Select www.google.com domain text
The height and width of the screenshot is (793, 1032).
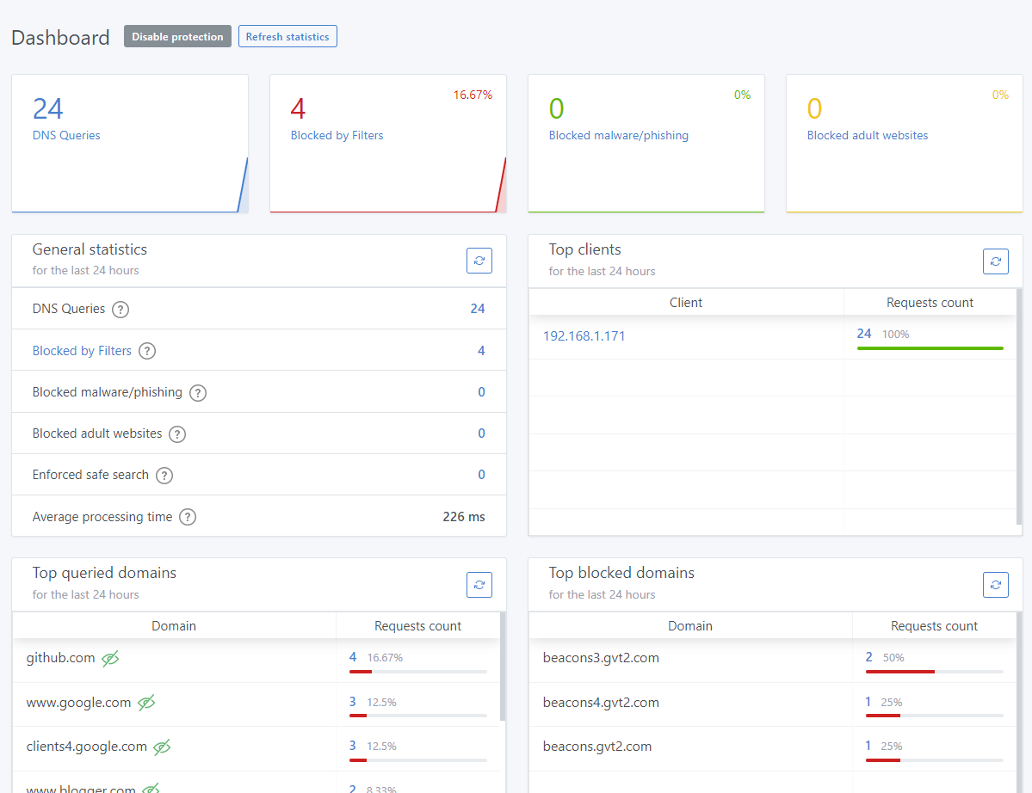(79, 703)
